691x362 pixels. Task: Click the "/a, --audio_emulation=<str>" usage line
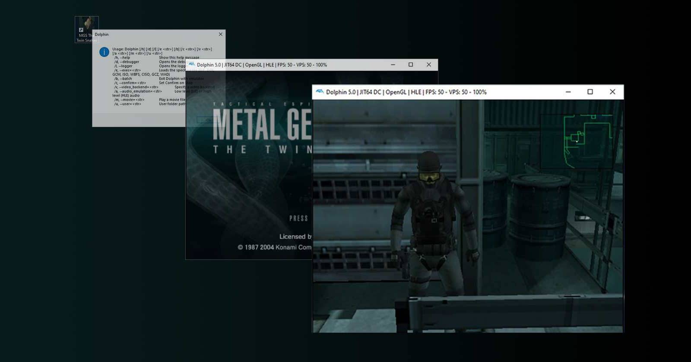(138, 91)
